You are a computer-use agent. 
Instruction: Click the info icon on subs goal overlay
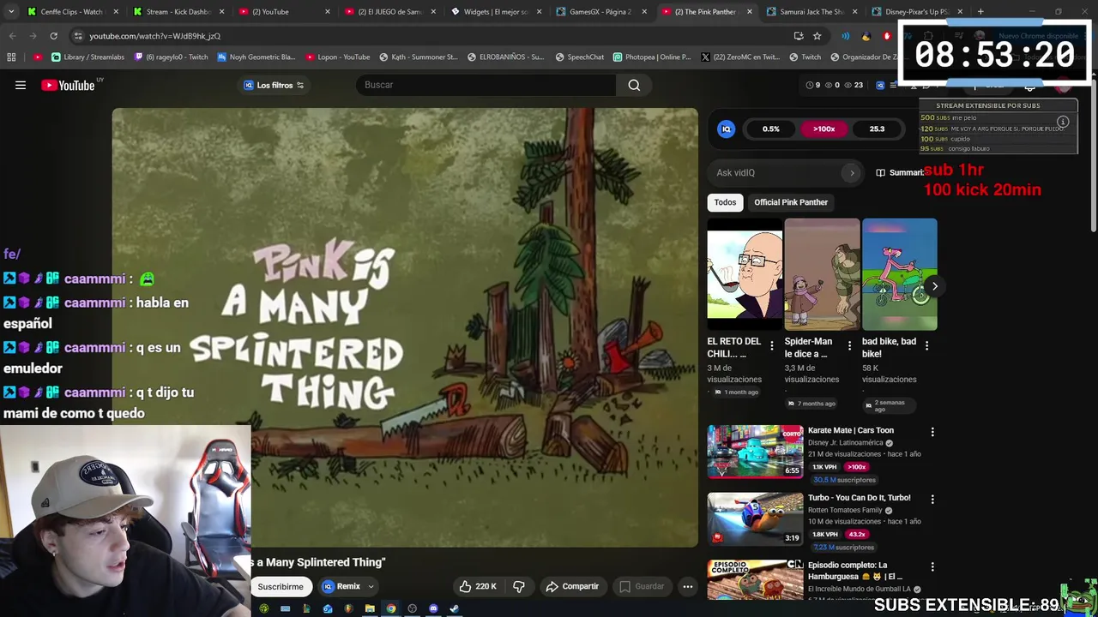(x=1063, y=122)
